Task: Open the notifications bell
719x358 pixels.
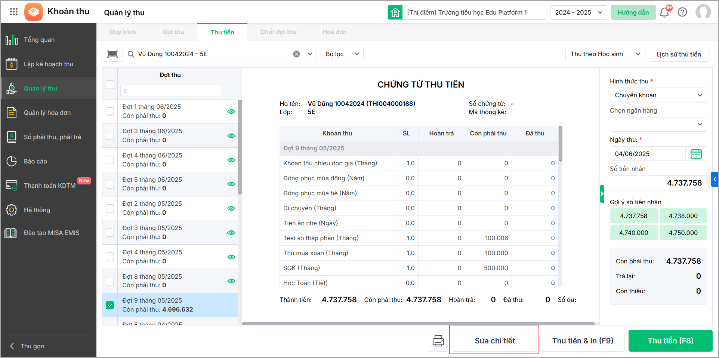Action: coord(664,13)
